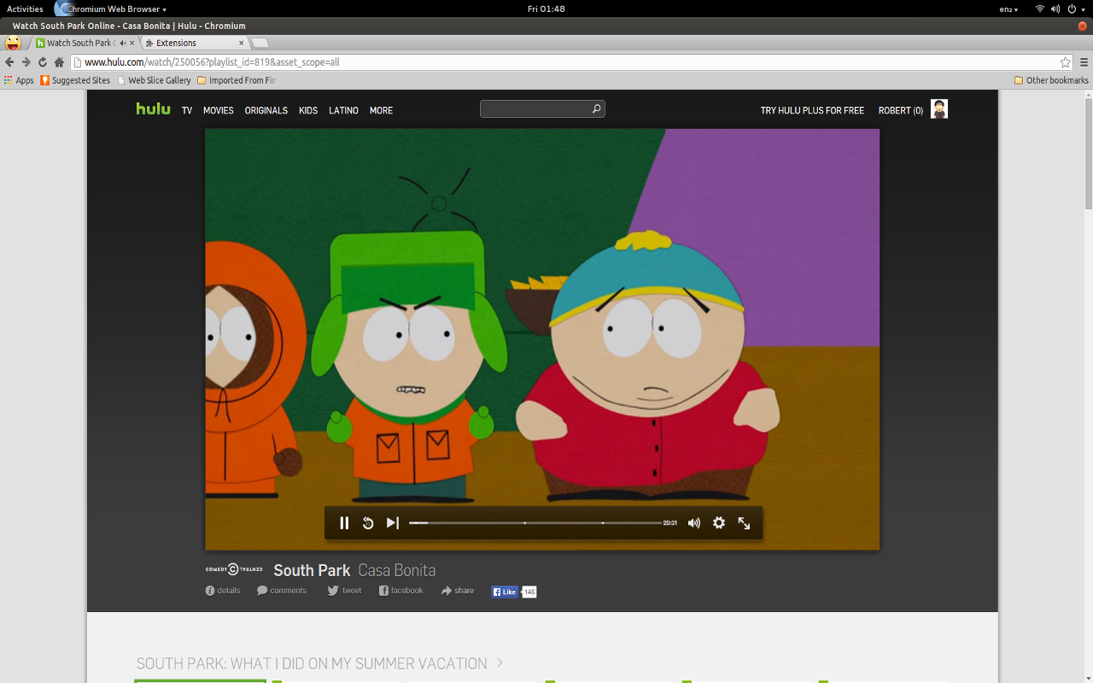Open a new tab
Screen dimensions: 1093x683
(260, 43)
